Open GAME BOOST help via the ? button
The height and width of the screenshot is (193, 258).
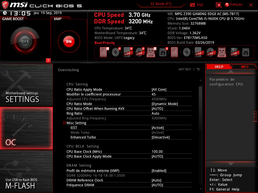48,60
